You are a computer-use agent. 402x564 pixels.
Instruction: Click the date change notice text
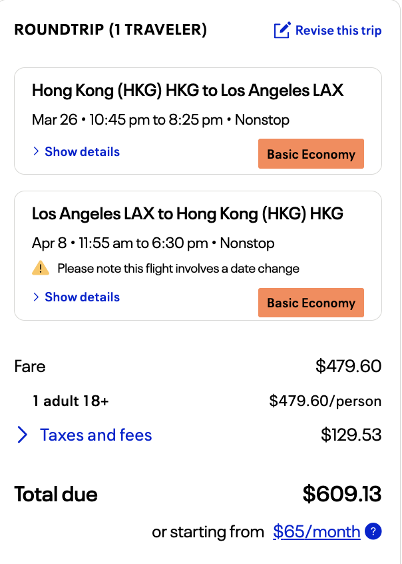pyautogui.click(x=178, y=269)
